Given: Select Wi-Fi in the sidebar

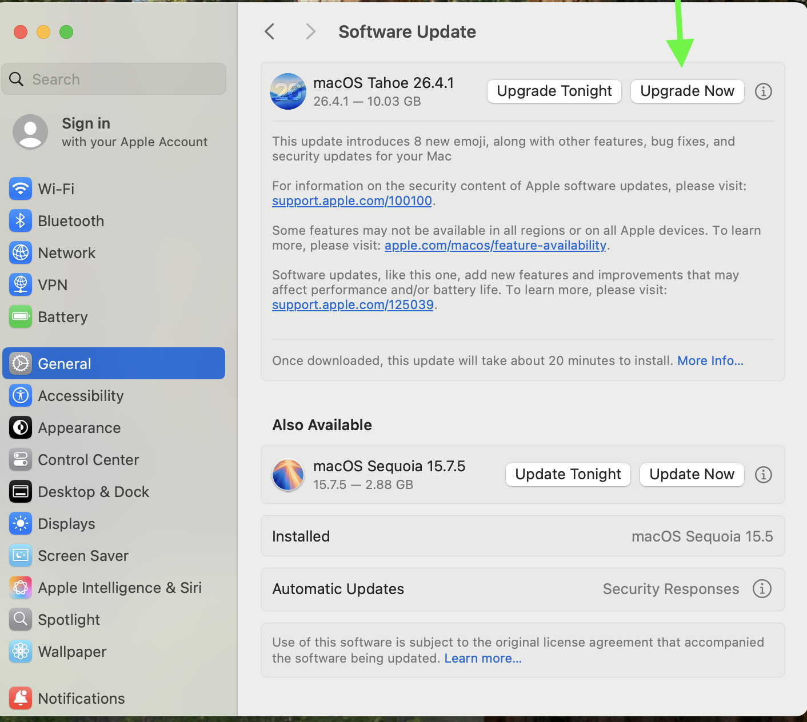Looking at the screenshot, I should coord(114,188).
